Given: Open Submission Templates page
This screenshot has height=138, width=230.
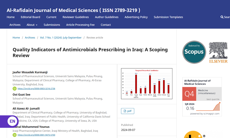Looking at the screenshot, I should click(x=168, y=17).
